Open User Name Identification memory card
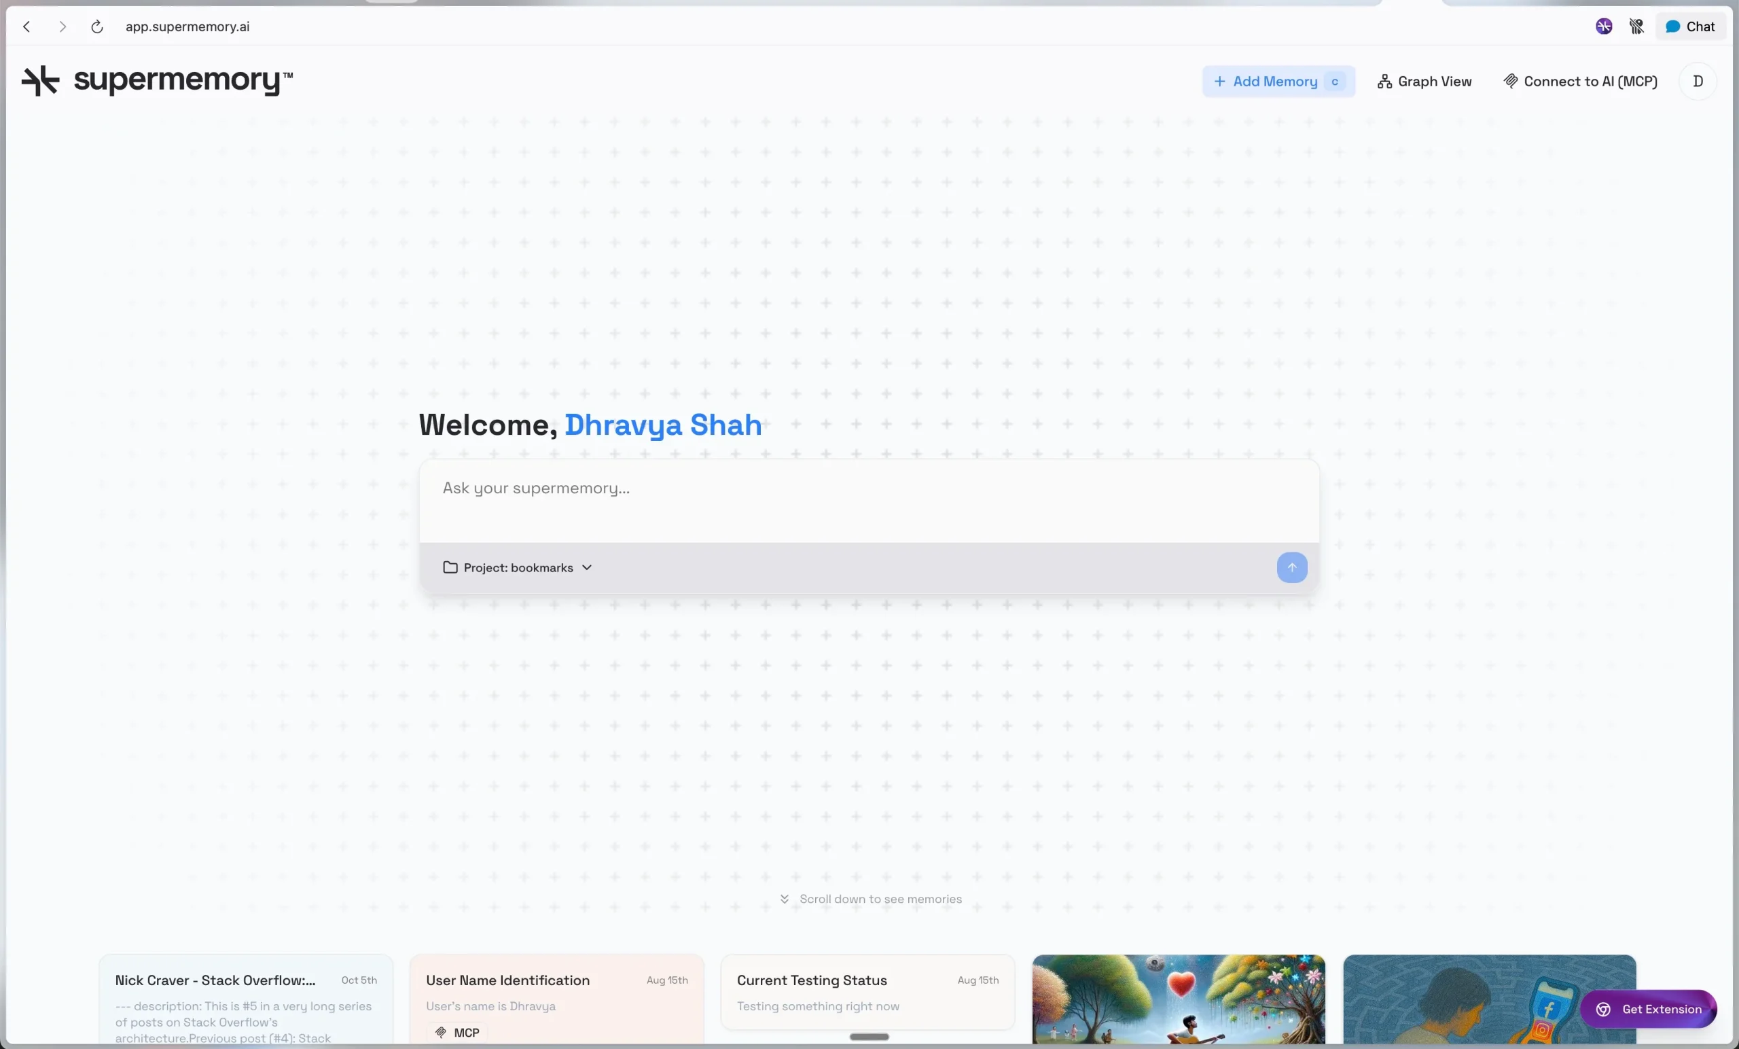The width and height of the screenshot is (1739, 1049). click(556, 999)
